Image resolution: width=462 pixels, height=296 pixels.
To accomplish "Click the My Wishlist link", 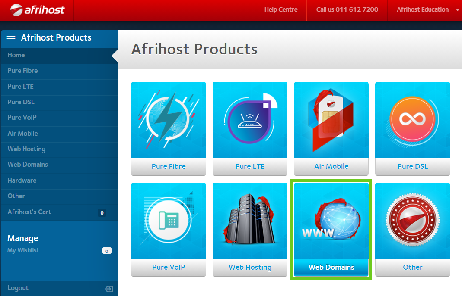I will pyautogui.click(x=23, y=250).
